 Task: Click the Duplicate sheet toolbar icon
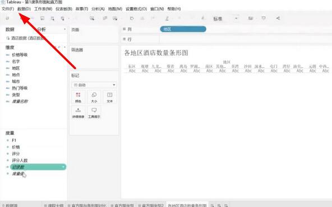click(x=105, y=18)
